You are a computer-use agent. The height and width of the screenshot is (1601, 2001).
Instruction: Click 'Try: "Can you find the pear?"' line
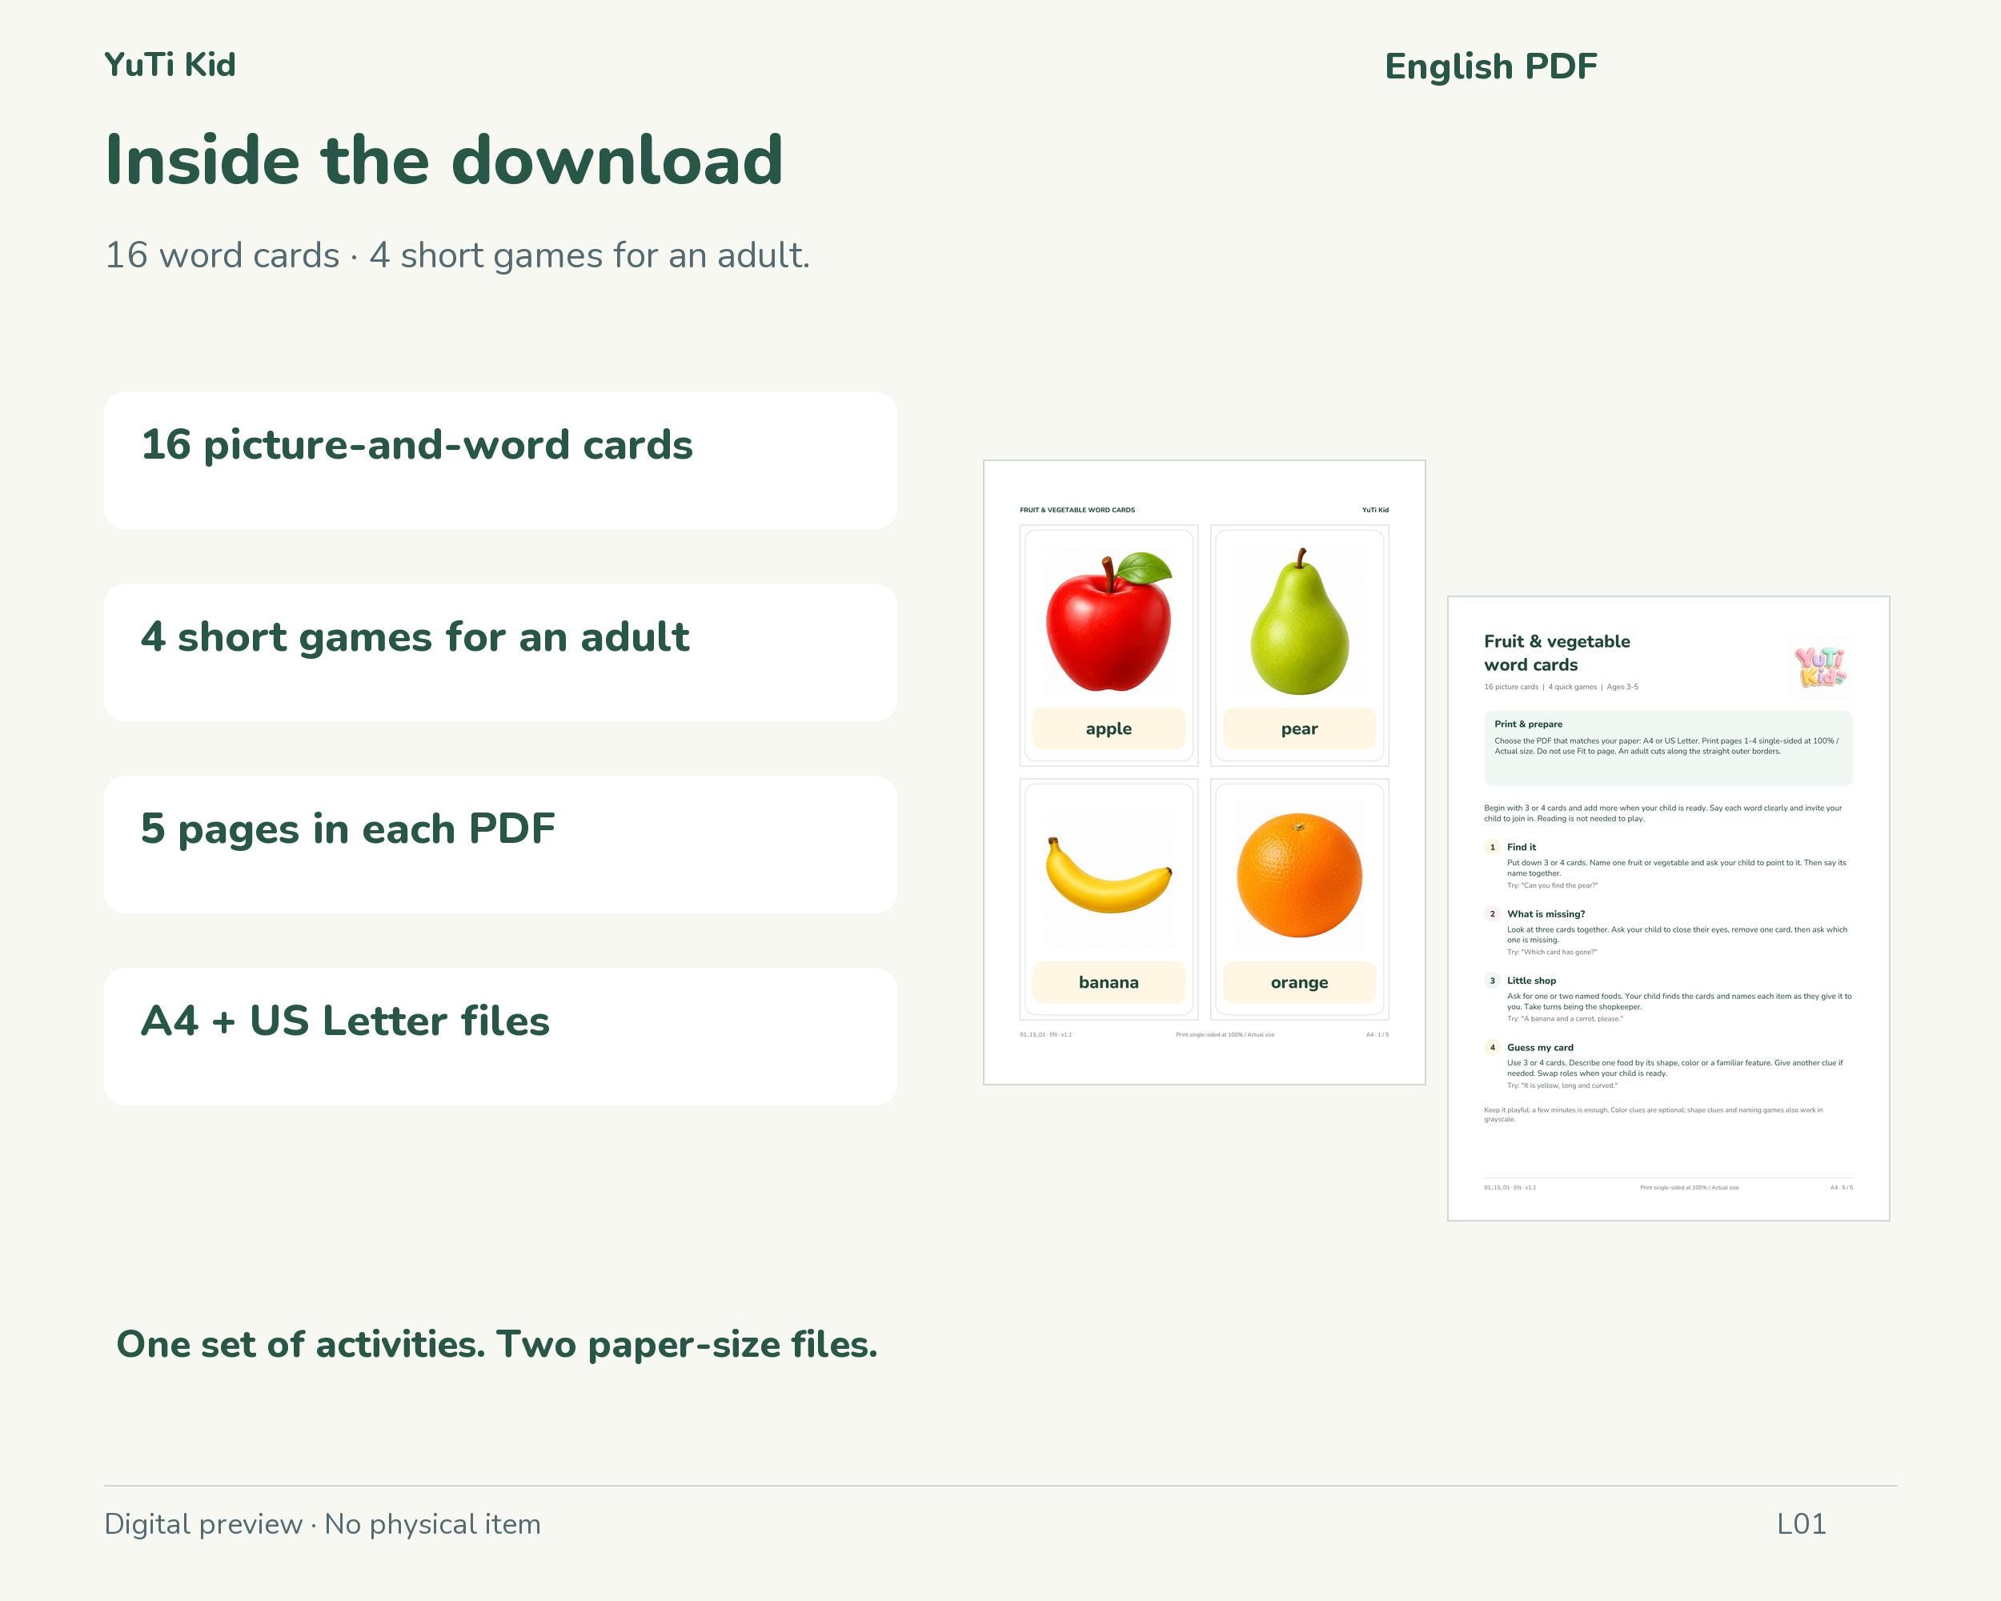tap(1552, 886)
